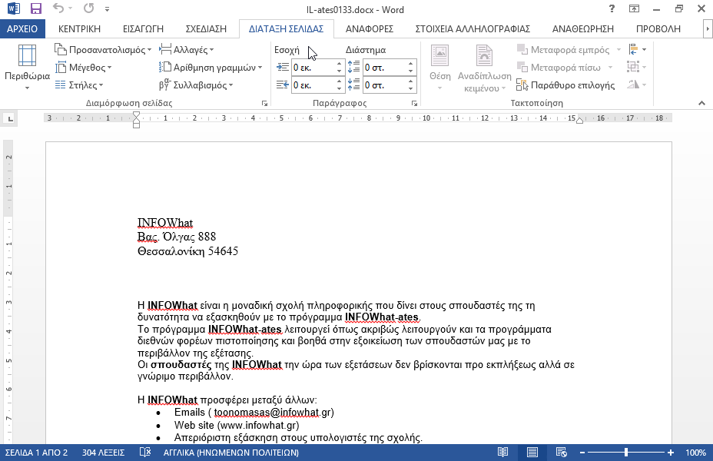Click the Θέση position button
This screenshot has width=713, height=461.
point(439,68)
